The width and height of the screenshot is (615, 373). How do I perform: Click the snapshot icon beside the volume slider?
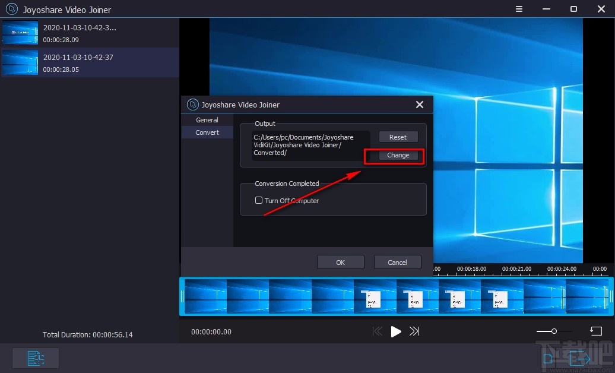click(596, 331)
